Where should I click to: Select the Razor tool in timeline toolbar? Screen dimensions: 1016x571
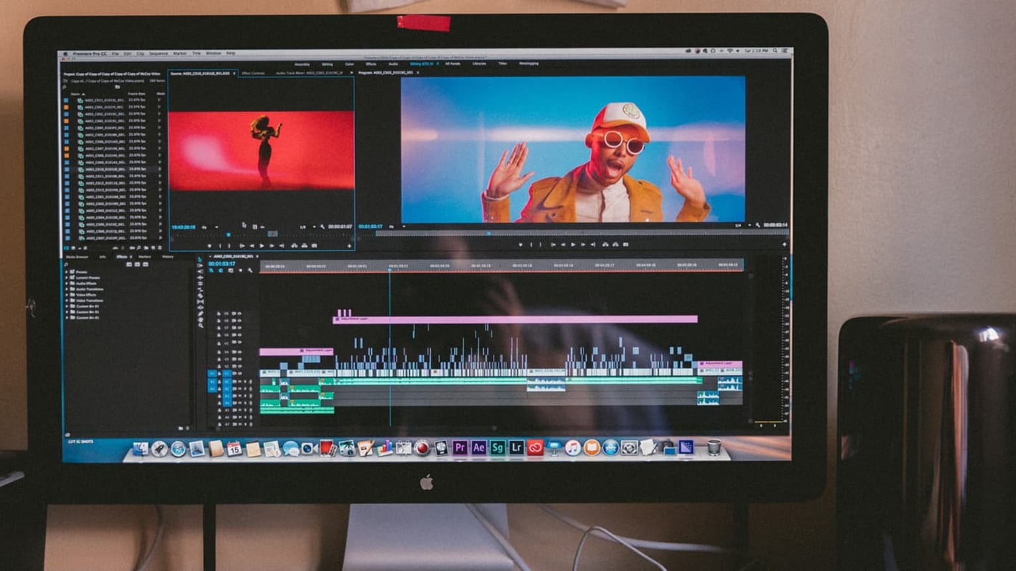coord(200,289)
